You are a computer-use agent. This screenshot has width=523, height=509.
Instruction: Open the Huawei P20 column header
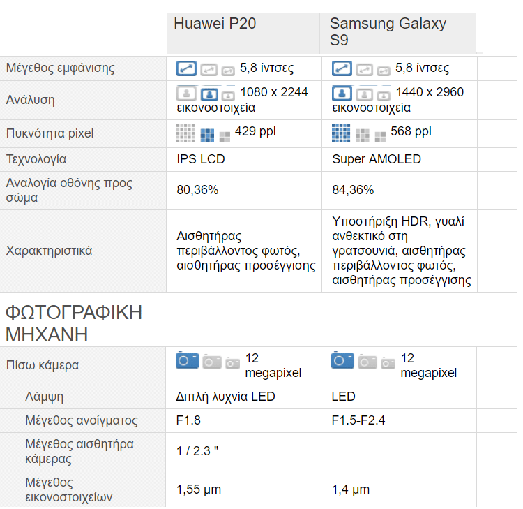tap(215, 24)
